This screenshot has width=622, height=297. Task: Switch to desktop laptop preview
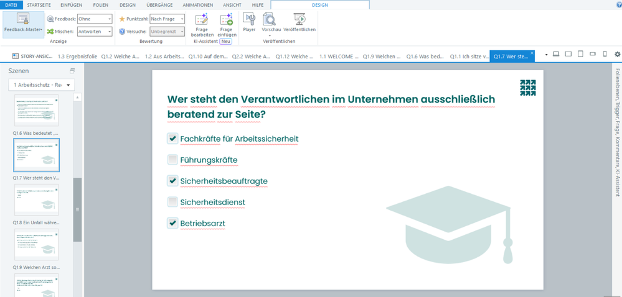[556, 55]
